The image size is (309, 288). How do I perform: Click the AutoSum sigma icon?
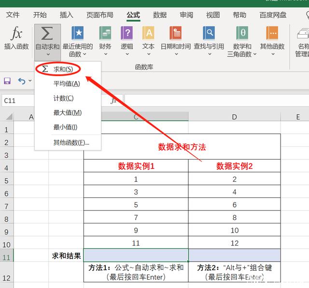coord(47,33)
